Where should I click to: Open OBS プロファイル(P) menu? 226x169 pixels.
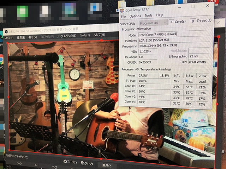point(47,37)
